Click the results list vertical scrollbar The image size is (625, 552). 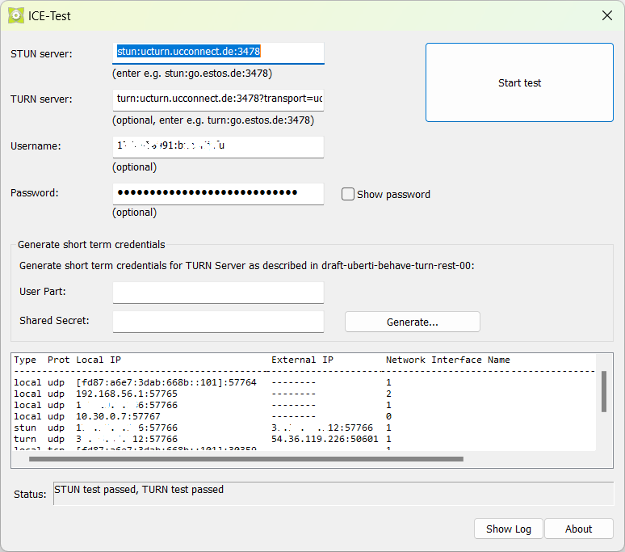click(x=602, y=392)
